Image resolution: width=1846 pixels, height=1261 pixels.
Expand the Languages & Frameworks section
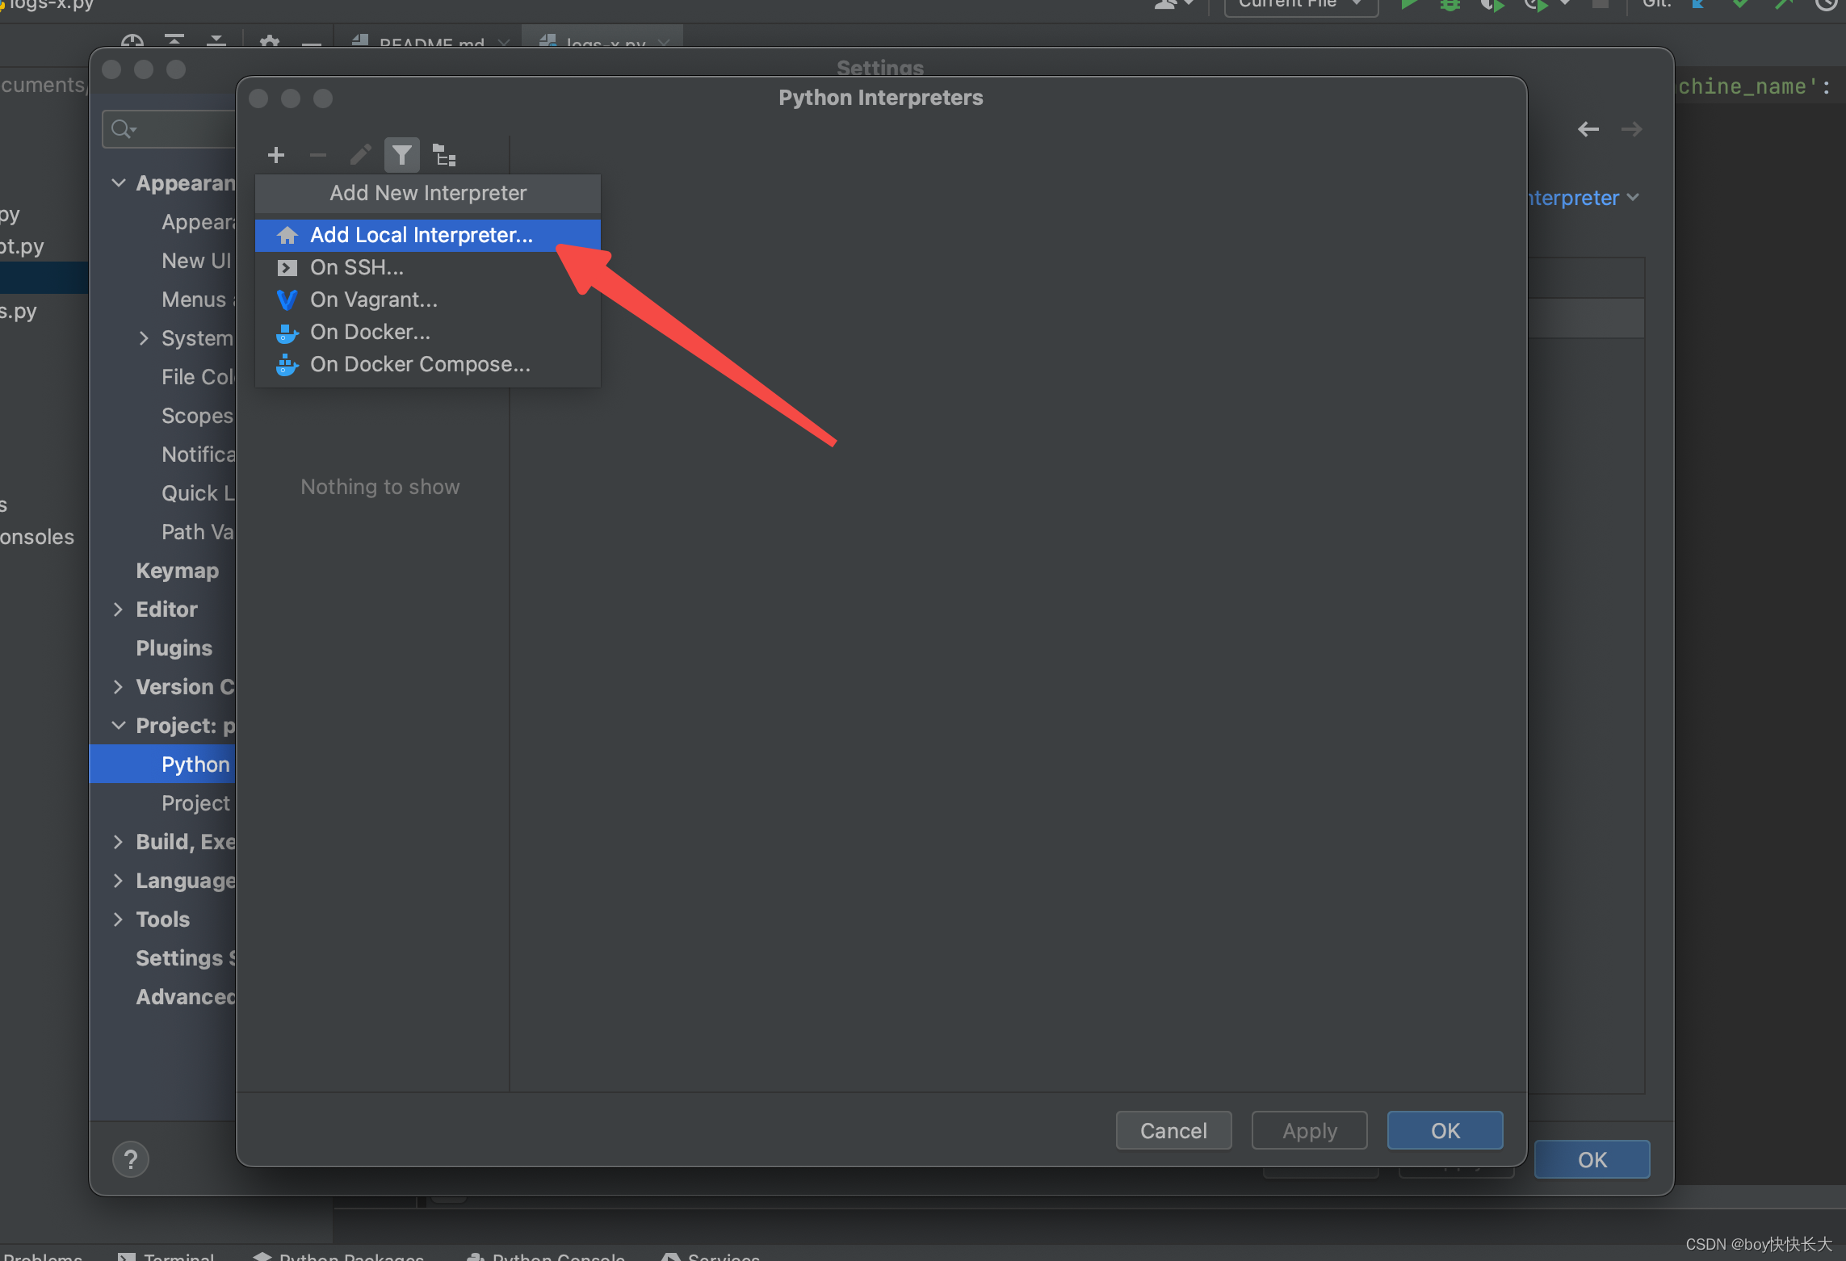coord(119,881)
